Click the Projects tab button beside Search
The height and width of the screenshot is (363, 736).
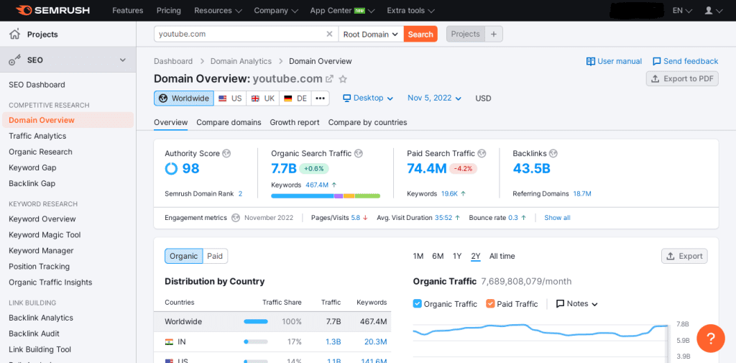point(465,34)
